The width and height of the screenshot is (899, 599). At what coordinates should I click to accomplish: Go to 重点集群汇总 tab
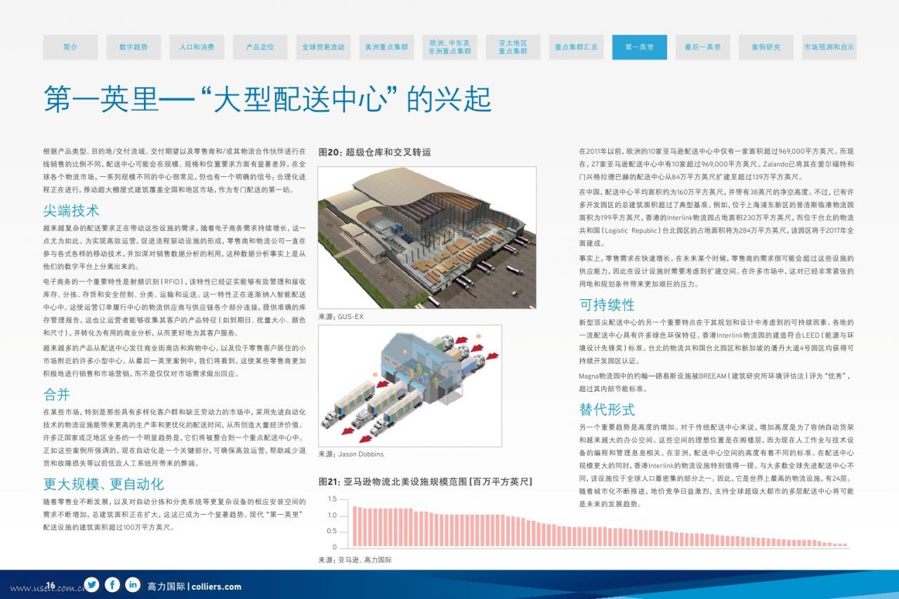[x=576, y=47]
